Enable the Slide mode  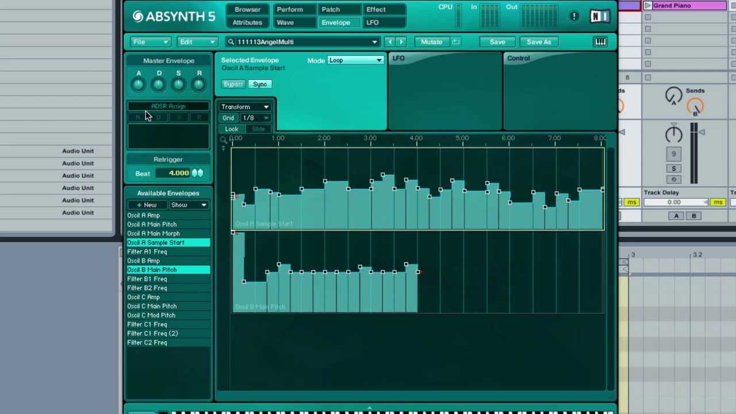coord(258,129)
